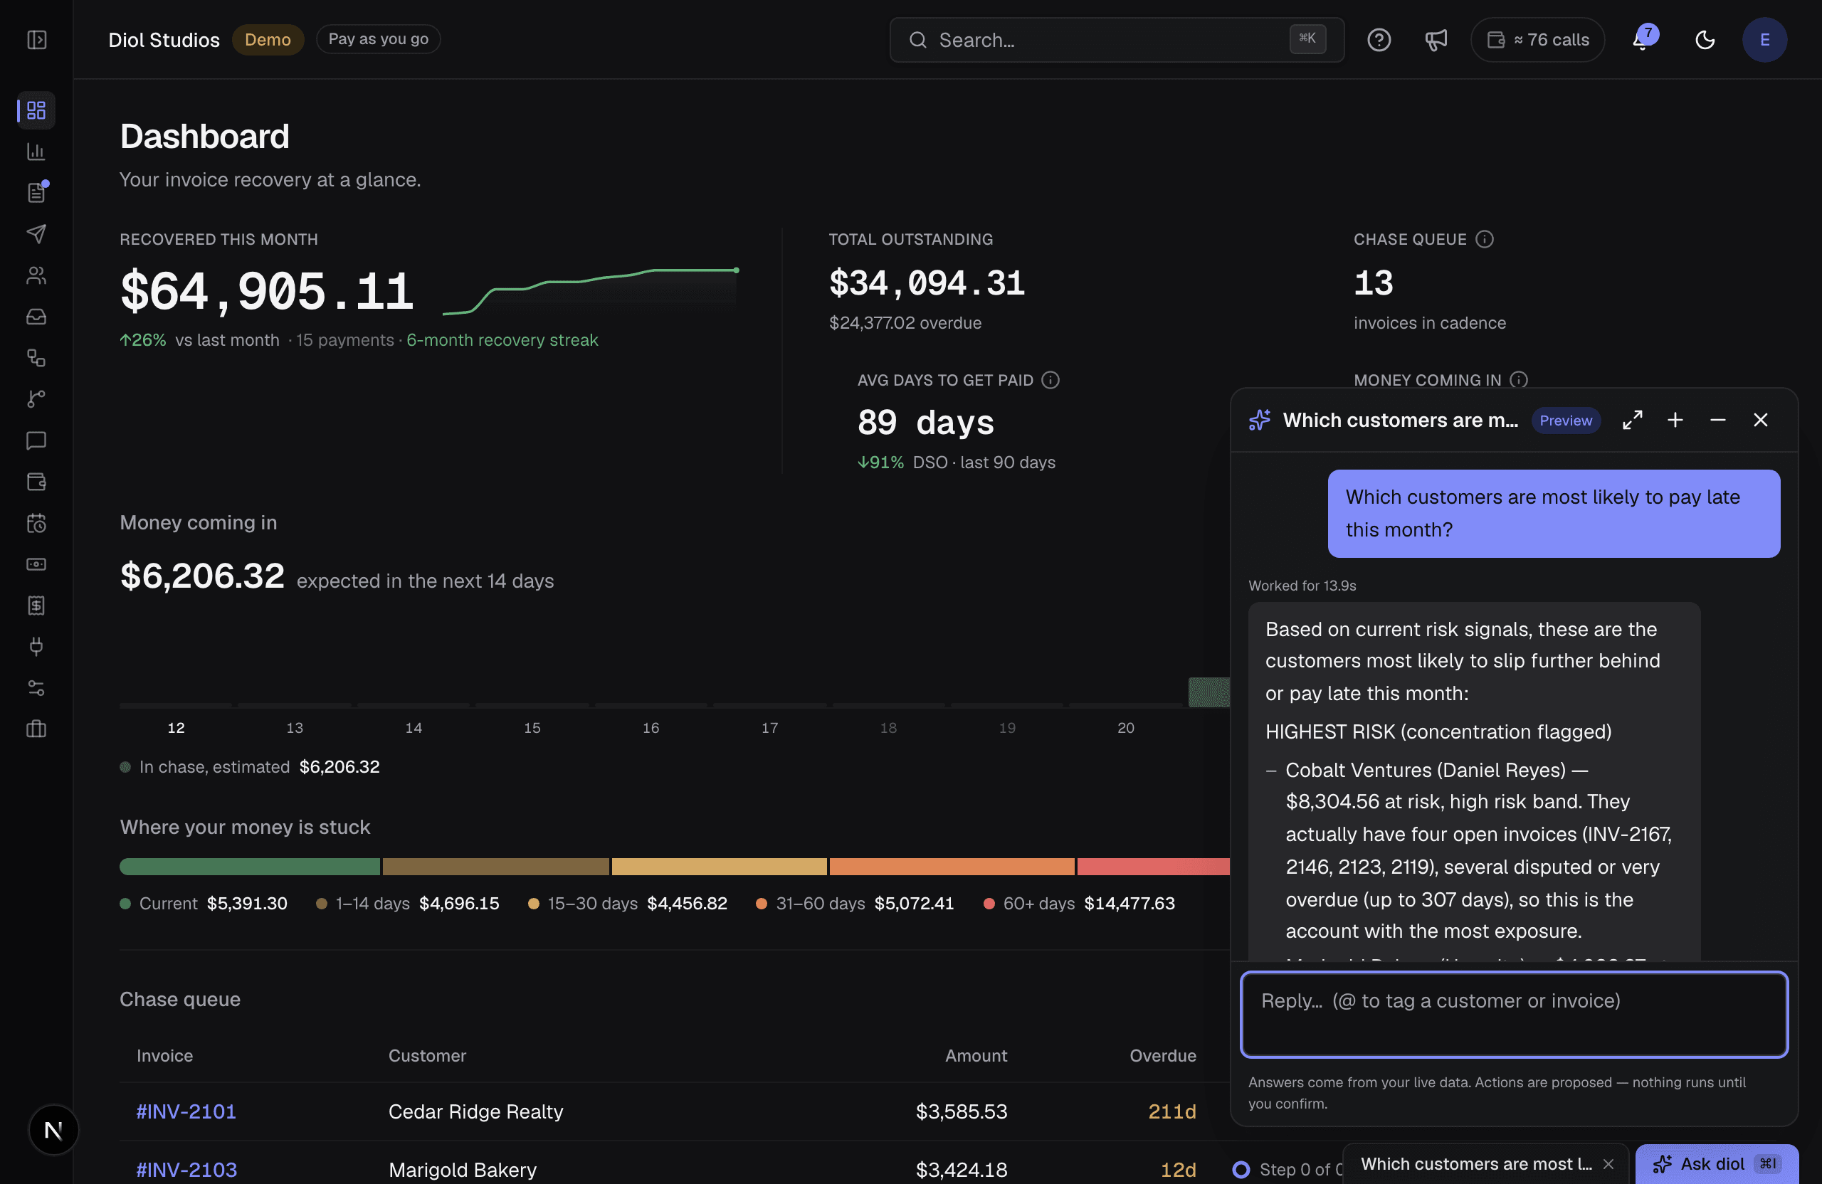Open the 'Which customers are most l...' tab

point(1476,1164)
